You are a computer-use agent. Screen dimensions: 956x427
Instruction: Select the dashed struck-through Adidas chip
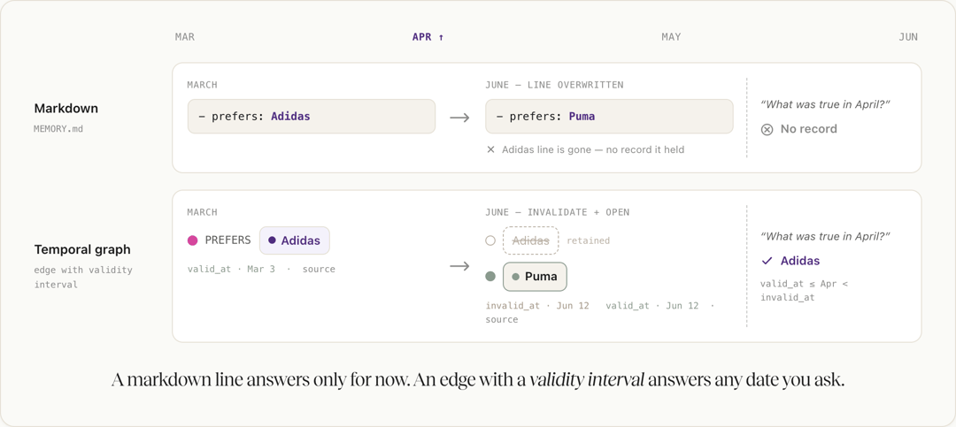tap(530, 240)
